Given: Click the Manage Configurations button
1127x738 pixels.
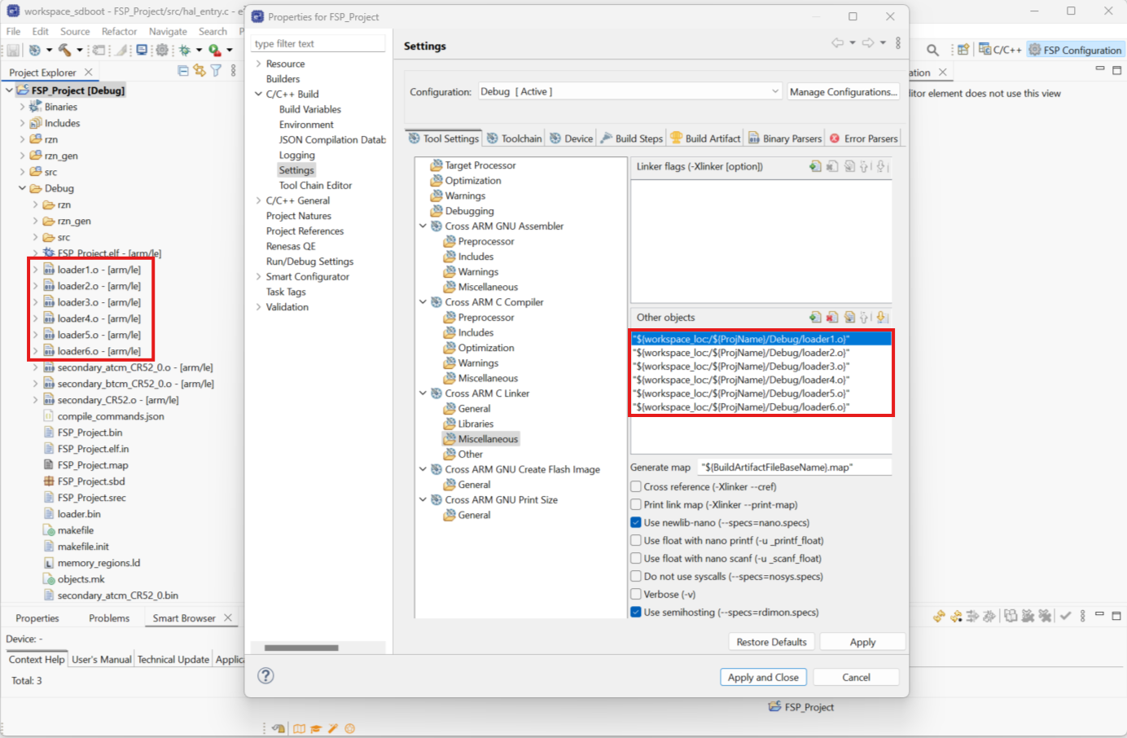Looking at the screenshot, I should pos(843,91).
